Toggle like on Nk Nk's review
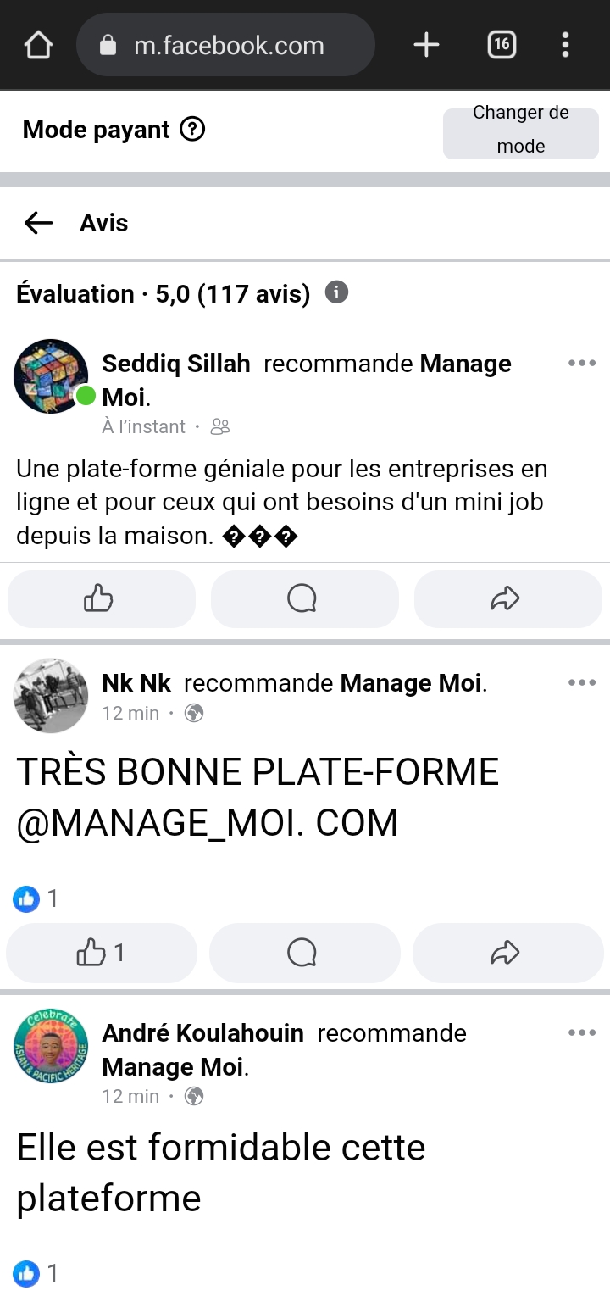 (101, 953)
